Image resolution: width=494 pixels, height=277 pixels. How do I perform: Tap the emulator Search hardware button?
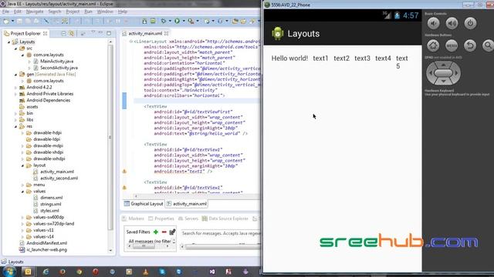tap(488, 45)
